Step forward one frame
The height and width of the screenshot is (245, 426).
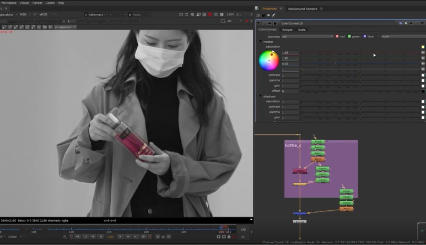128,237
